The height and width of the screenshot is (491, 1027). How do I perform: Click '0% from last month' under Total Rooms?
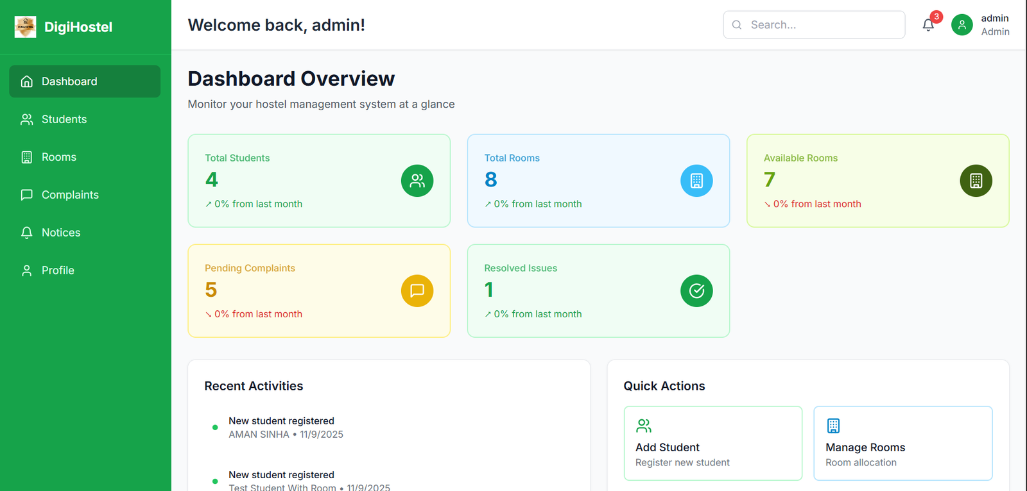tap(538, 204)
